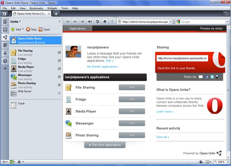The width and height of the screenshot is (231, 166).
Task: Click Get more applications button
Action: (105, 145)
